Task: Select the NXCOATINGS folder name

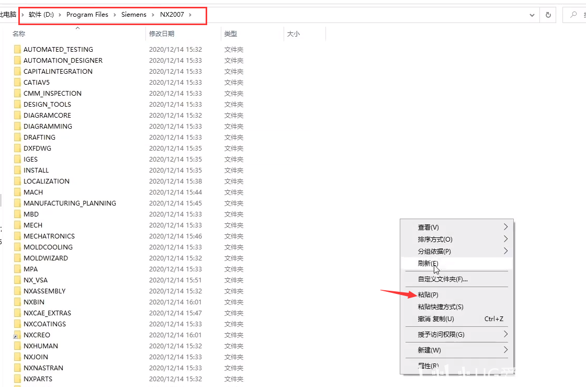Action: point(44,324)
